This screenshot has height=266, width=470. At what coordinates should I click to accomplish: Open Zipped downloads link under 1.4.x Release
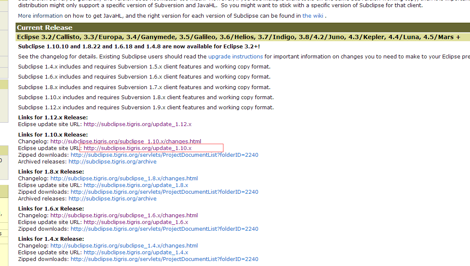[x=164, y=259]
